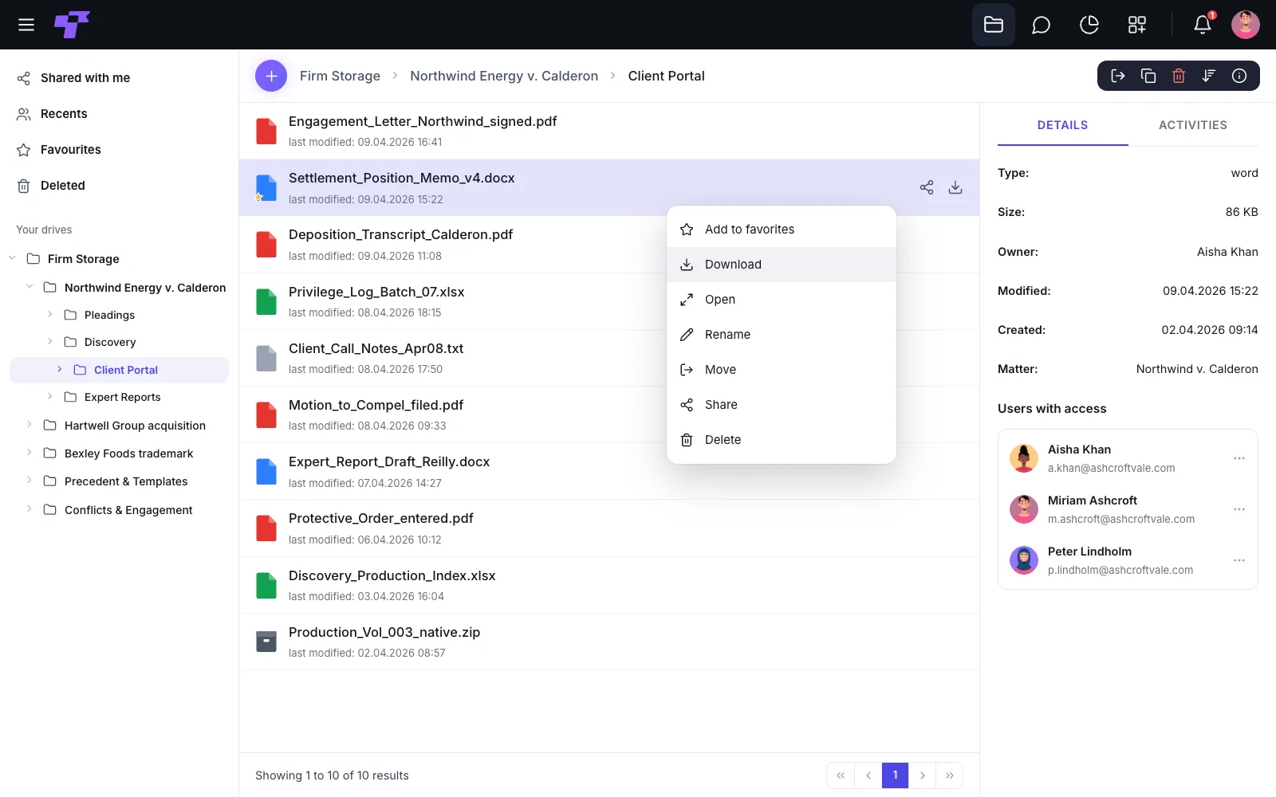Go to next page of results

click(922, 775)
